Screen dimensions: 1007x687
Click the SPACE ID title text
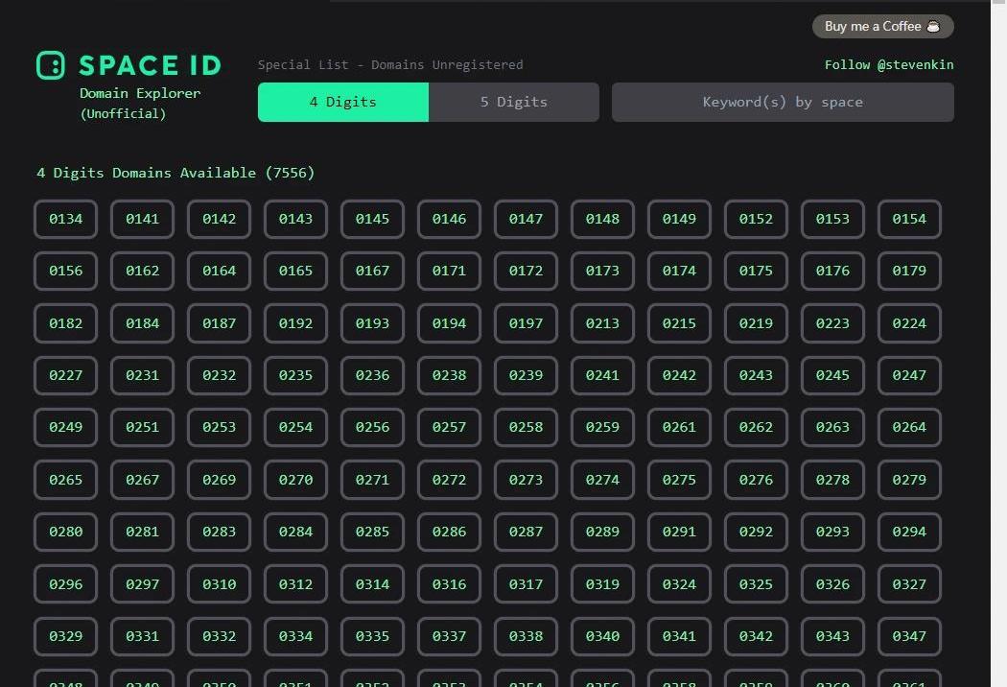(x=150, y=65)
